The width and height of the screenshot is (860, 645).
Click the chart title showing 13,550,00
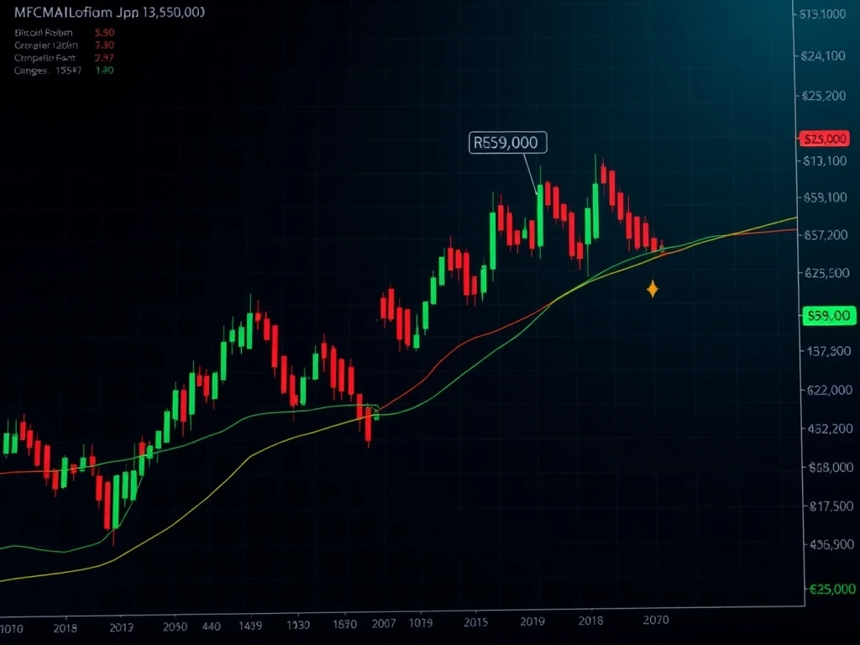pos(108,13)
